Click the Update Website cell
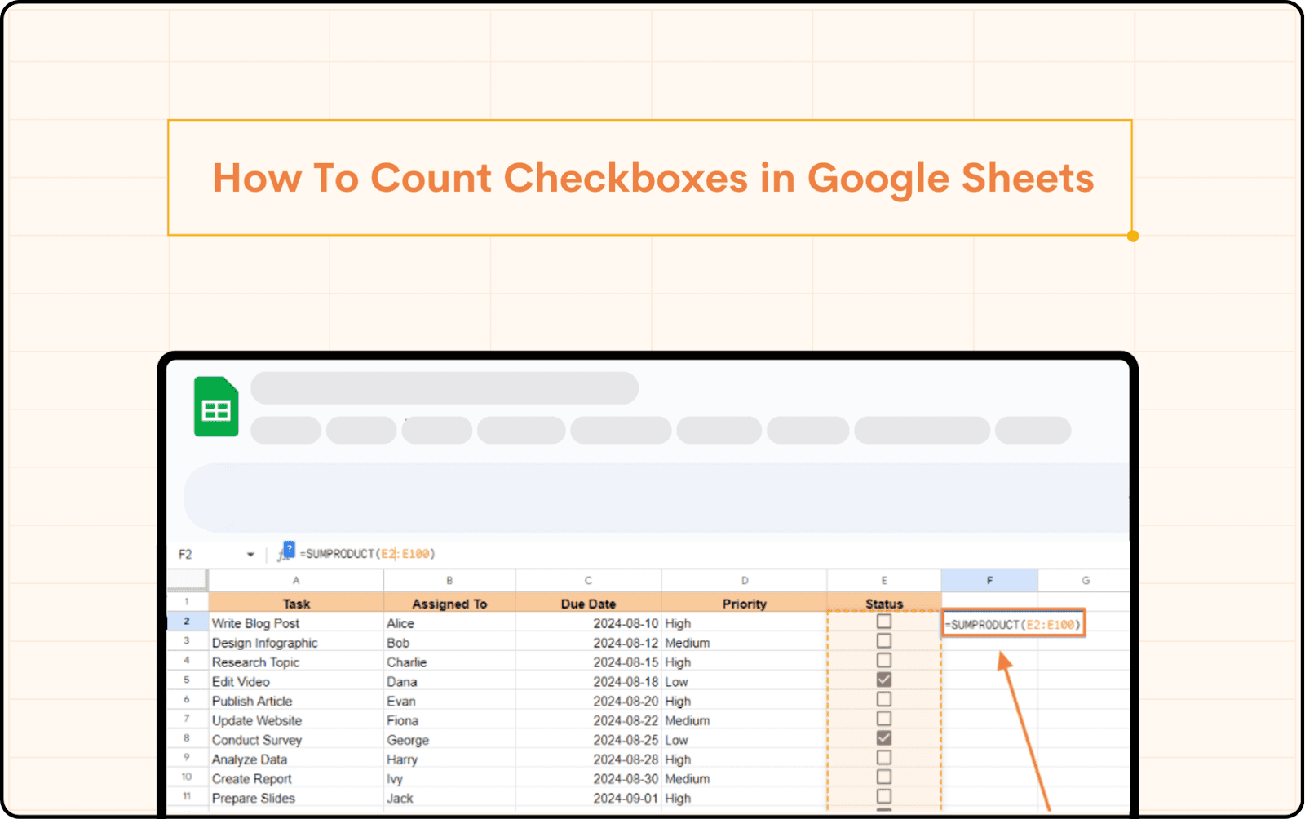Screen dimensions: 1305x819 296,720
